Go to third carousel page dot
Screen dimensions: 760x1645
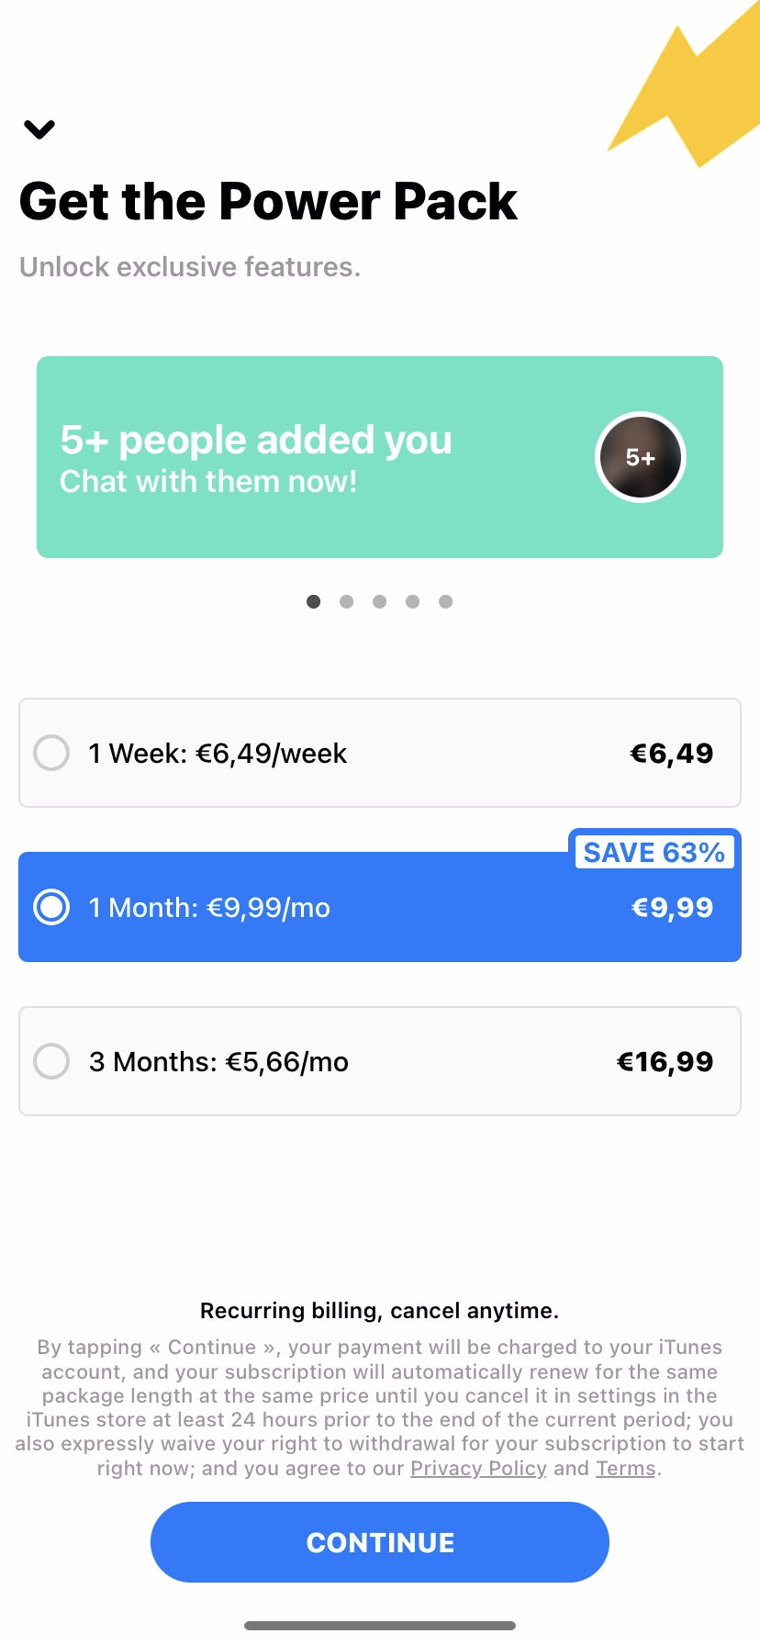pyautogui.click(x=380, y=601)
